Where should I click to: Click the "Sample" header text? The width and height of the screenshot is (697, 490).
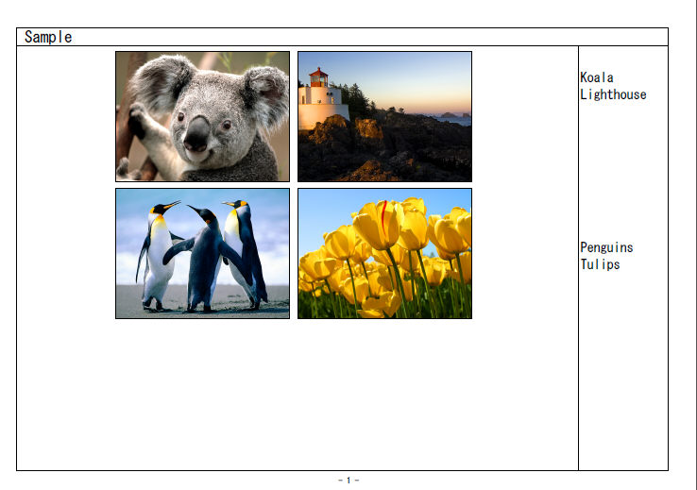coord(48,37)
